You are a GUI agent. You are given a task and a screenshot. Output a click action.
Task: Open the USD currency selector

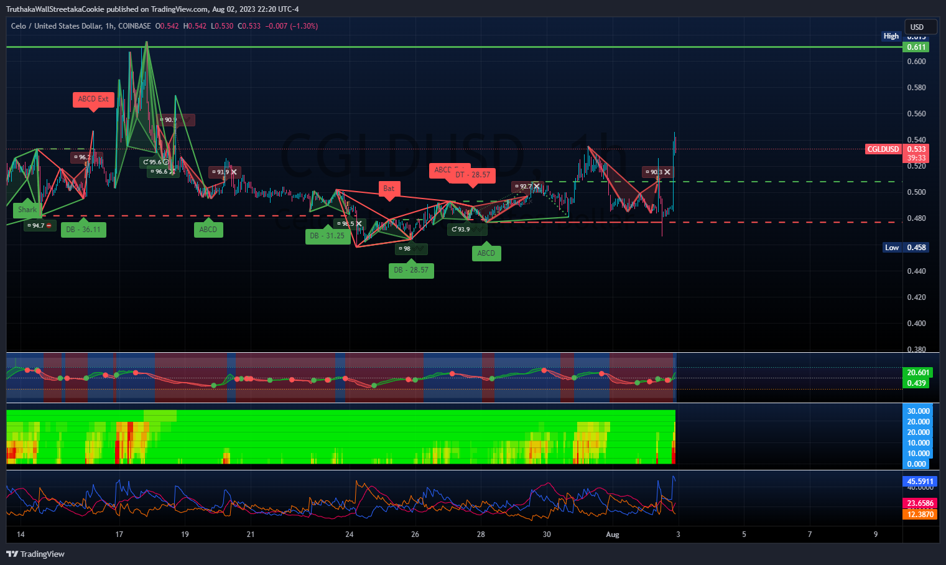pyautogui.click(x=920, y=27)
